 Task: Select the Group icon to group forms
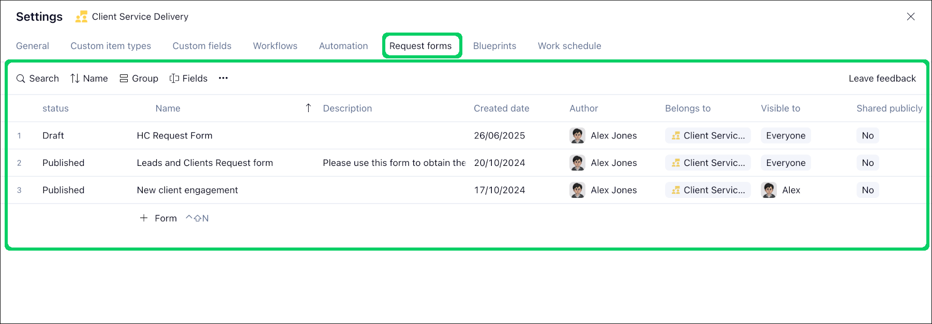123,78
